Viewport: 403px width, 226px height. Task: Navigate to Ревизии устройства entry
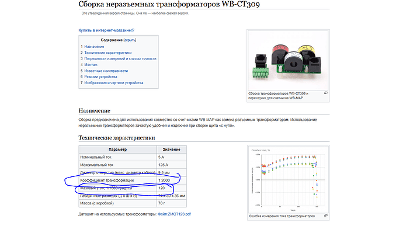point(100,77)
